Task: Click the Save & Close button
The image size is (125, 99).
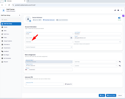Action: 111,96
